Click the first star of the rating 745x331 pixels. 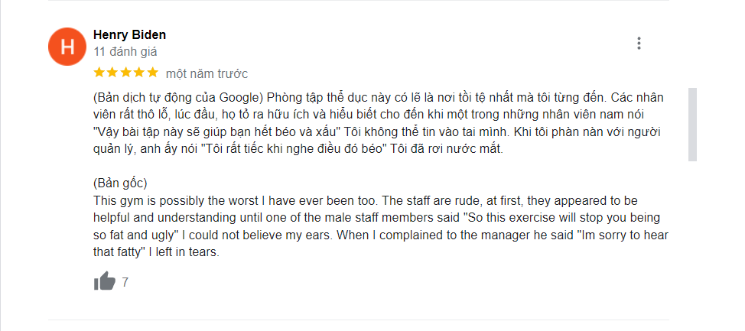point(99,73)
